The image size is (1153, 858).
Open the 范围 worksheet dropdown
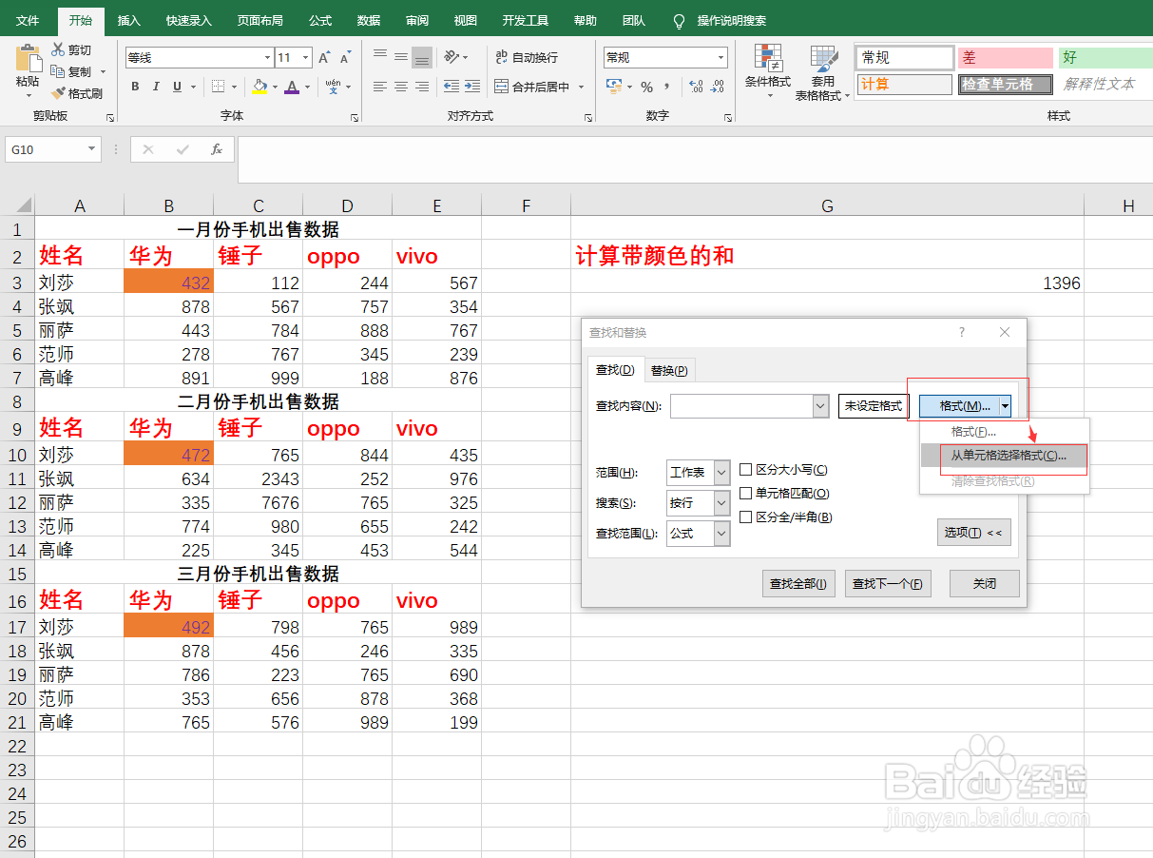point(720,472)
